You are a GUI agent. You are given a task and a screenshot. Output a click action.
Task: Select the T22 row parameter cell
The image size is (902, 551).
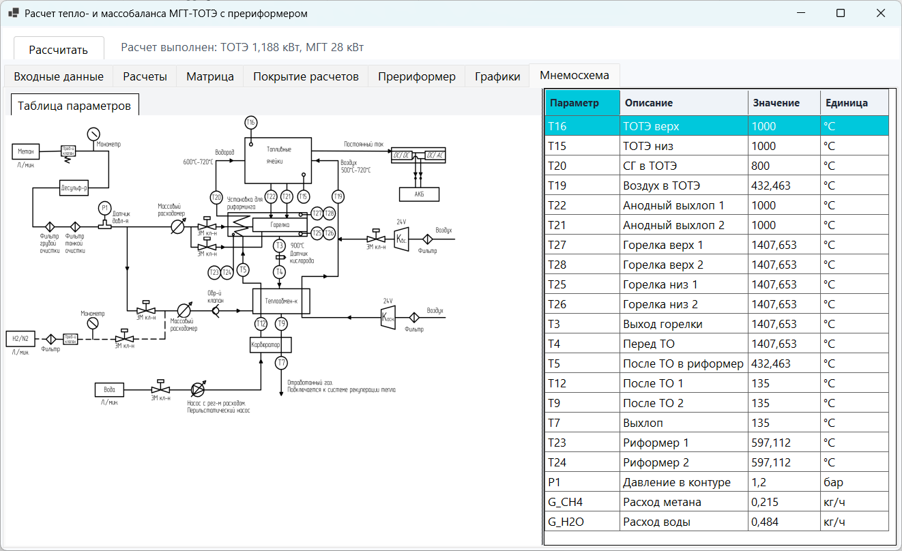[582, 205]
